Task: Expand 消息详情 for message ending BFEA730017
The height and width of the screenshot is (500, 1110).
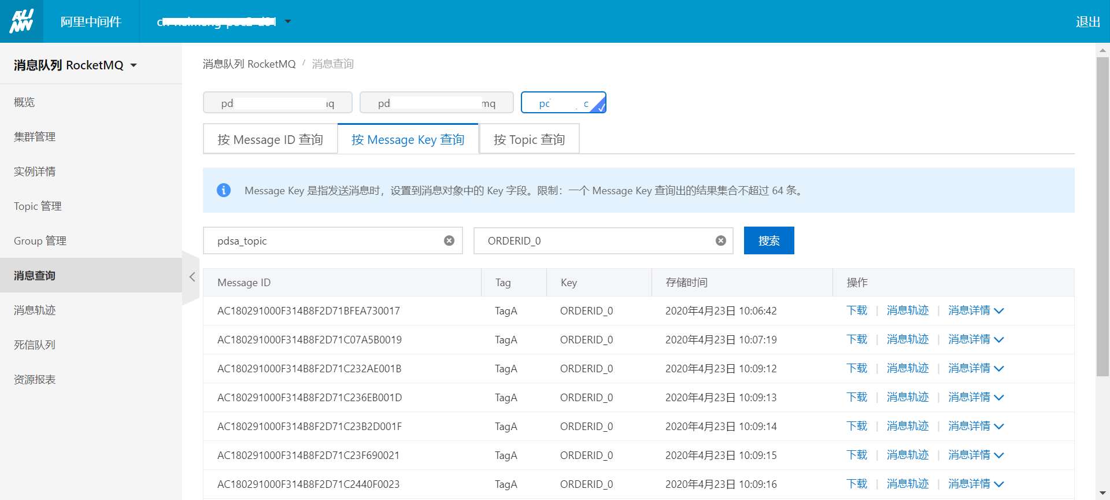Action: point(976,310)
